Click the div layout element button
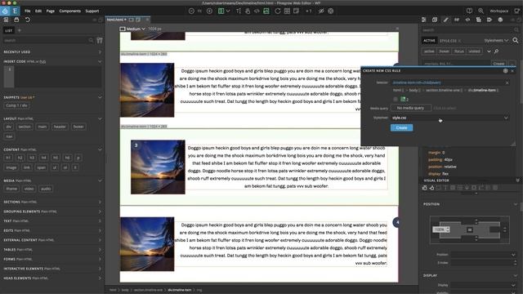Viewport: 523px width, 294px height. 9,127
